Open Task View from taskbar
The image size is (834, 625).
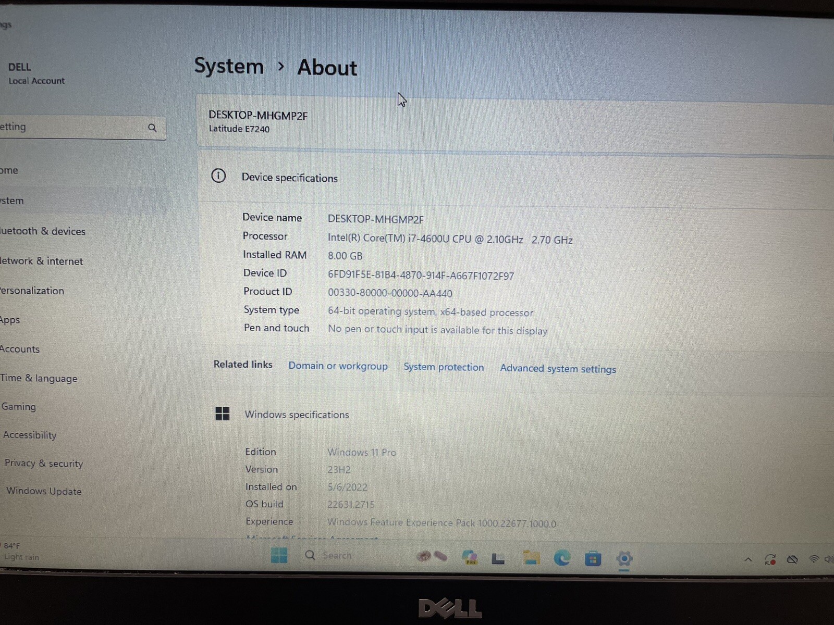point(498,559)
